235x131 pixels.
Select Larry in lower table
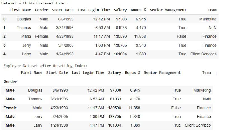38,125
